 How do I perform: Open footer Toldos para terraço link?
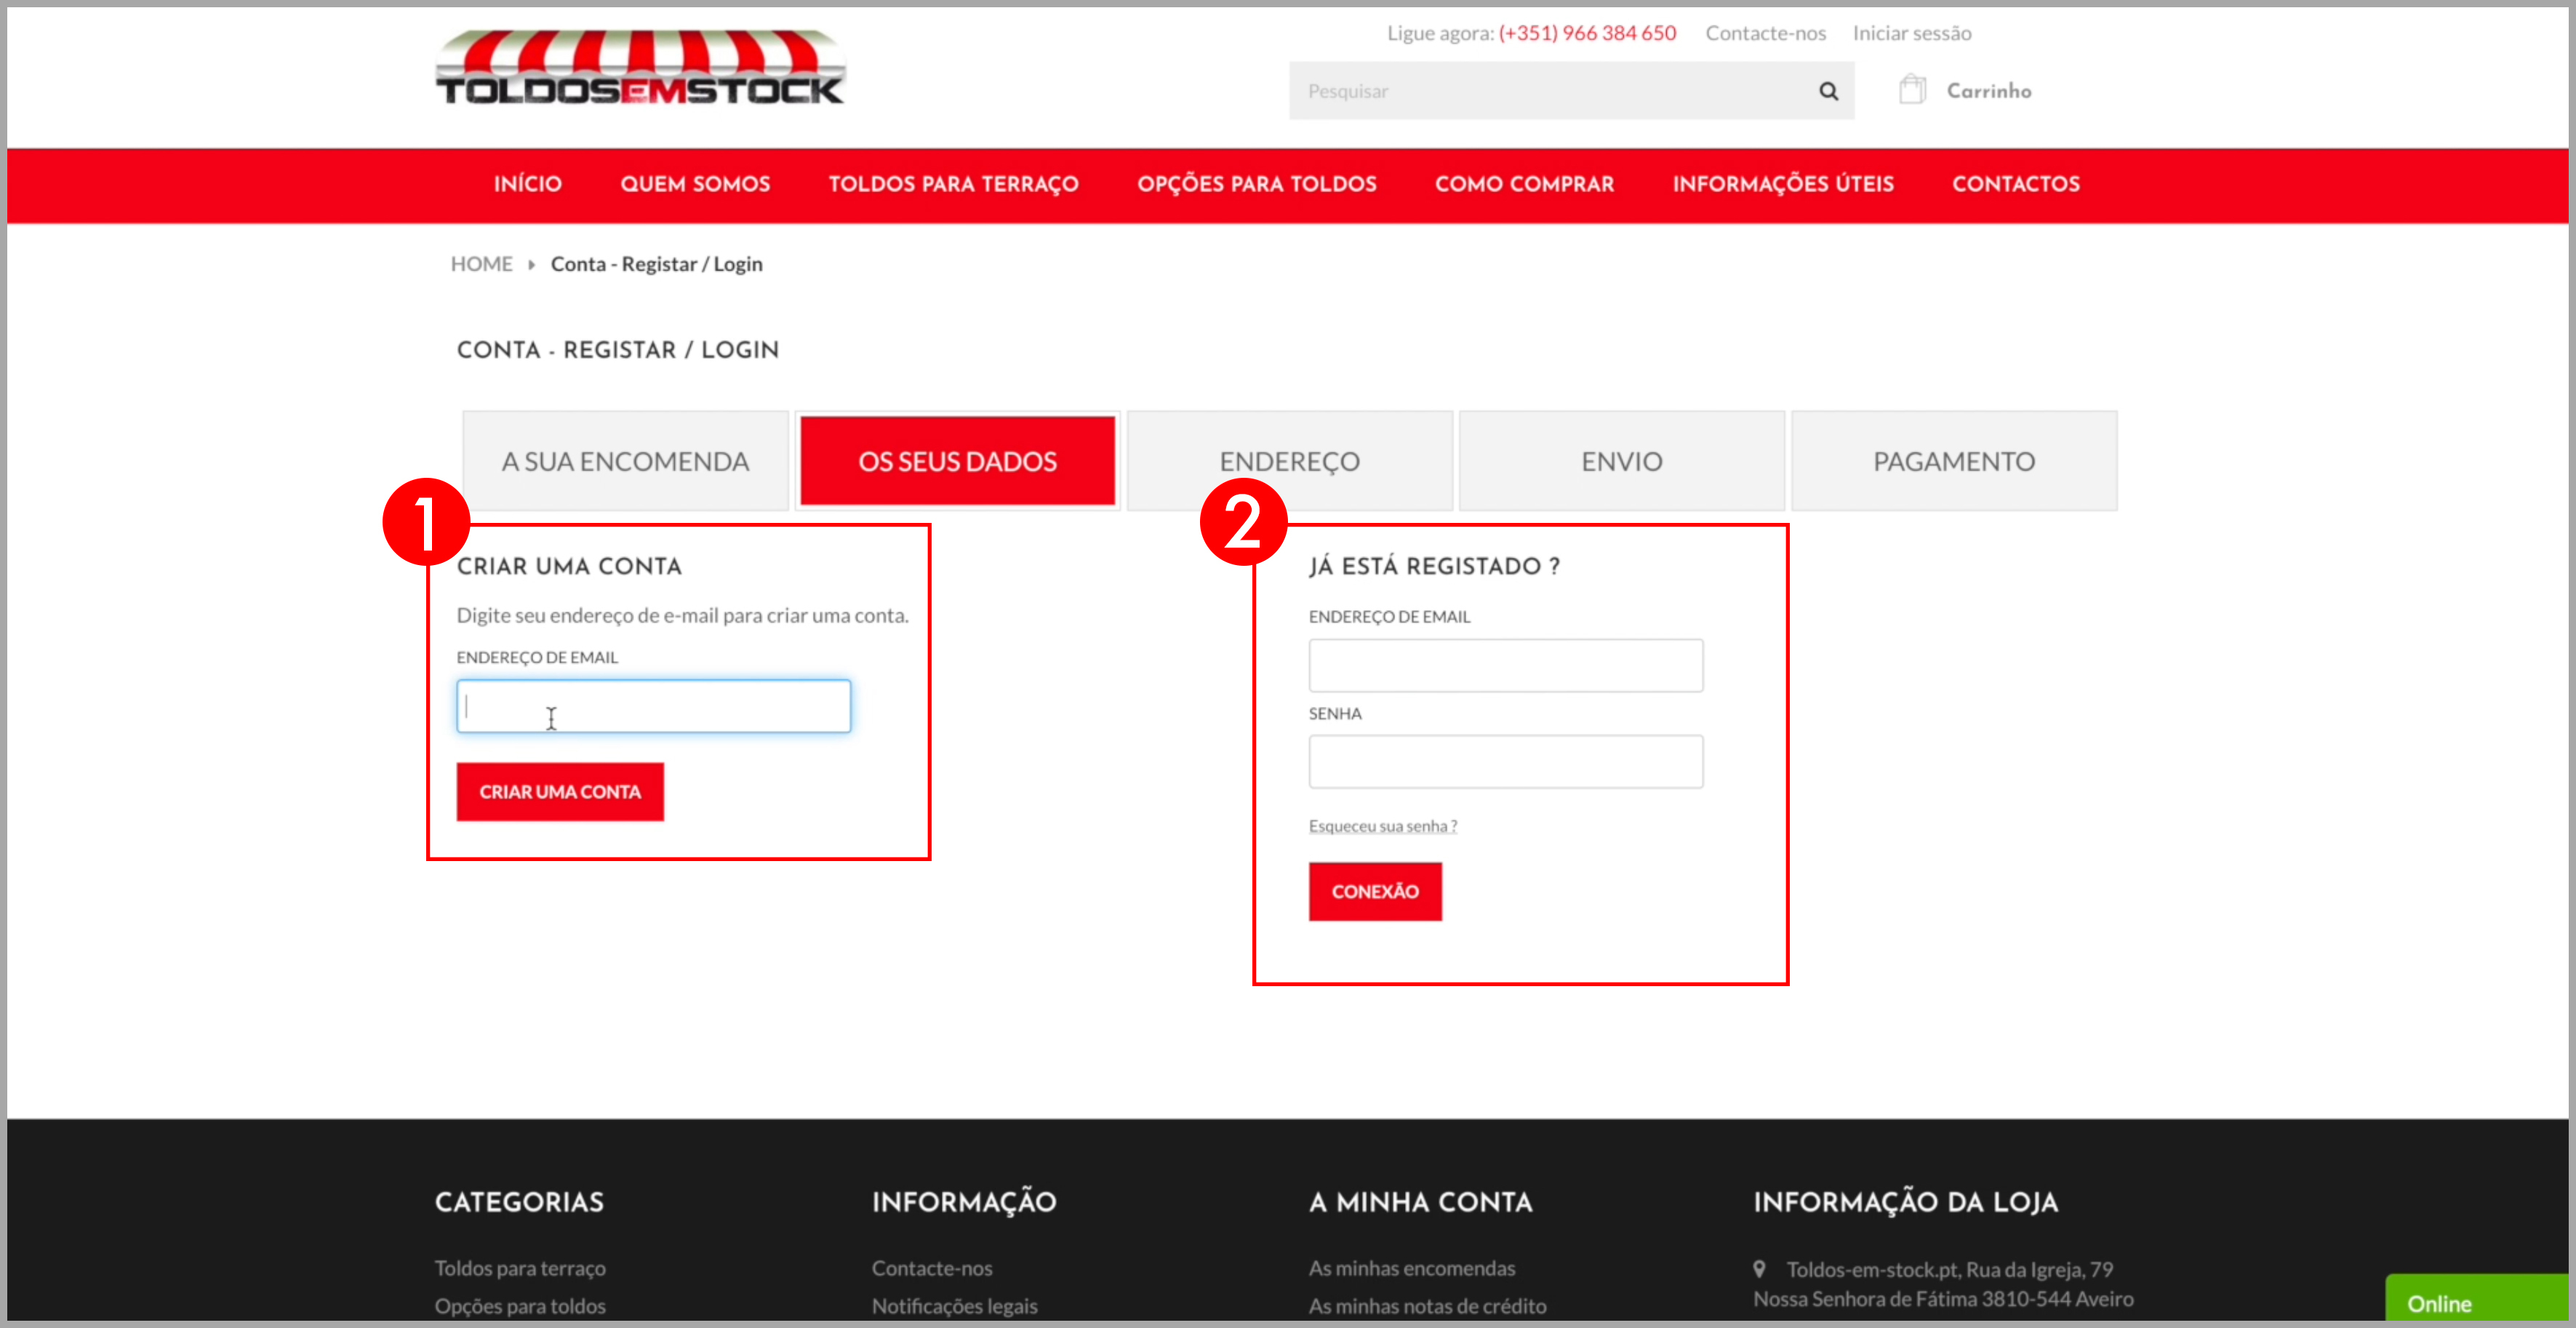520,1268
